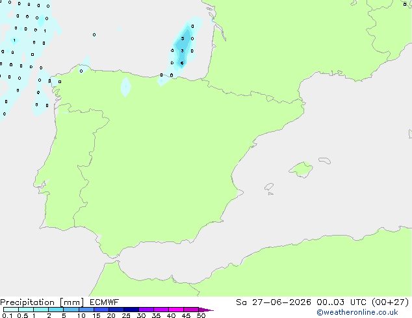
Task: Select the 45–50 mm legend swatch
Action: click(191, 310)
